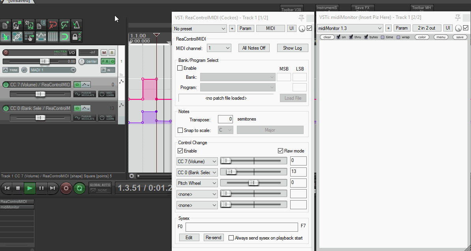
Task: Enable midiMonitor wrap checkbox
Action: (398, 37)
